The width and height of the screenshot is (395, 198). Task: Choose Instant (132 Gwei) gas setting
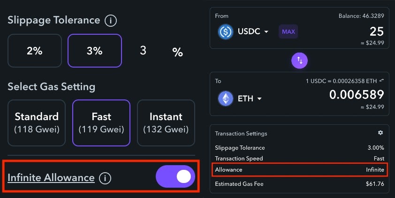point(166,123)
